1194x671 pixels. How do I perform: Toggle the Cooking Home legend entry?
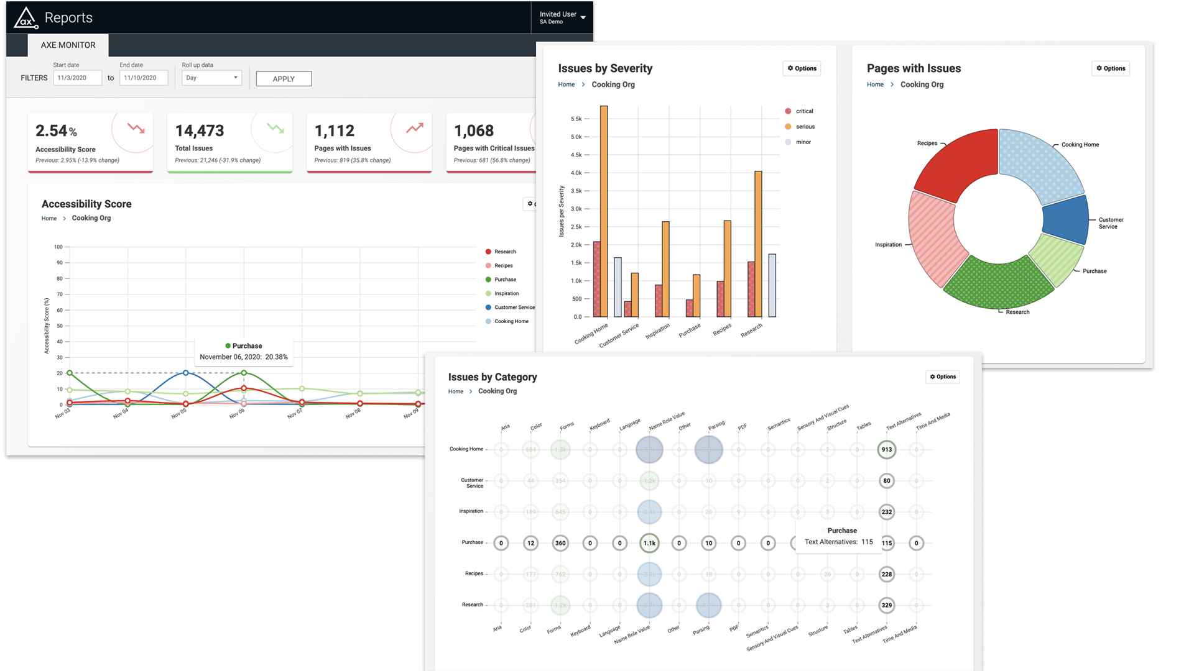pyautogui.click(x=507, y=321)
